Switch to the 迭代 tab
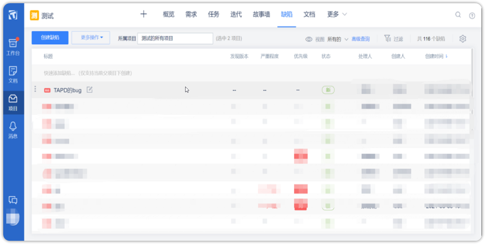Screen dimensions: 485x244 [x=236, y=14]
